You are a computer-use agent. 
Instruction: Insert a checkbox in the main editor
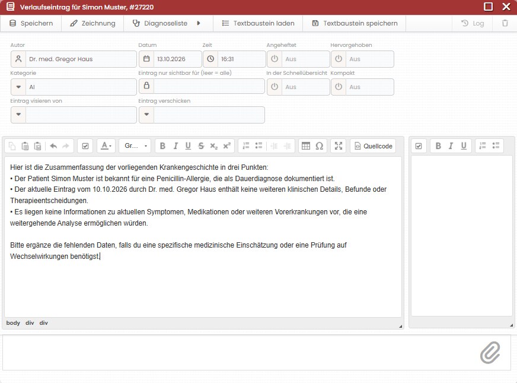[85, 146]
